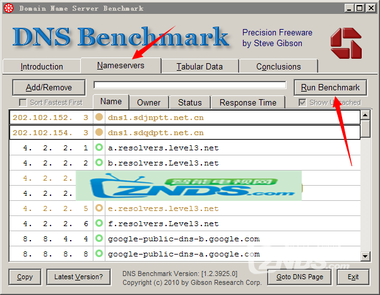Viewport: 380px width, 295px height.
Task: Select the 8.8.8.8 IP address entry
Action: coord(56,254)
